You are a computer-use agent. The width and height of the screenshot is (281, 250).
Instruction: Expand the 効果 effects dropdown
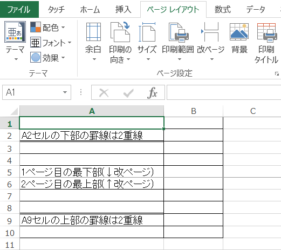(63, 58)
